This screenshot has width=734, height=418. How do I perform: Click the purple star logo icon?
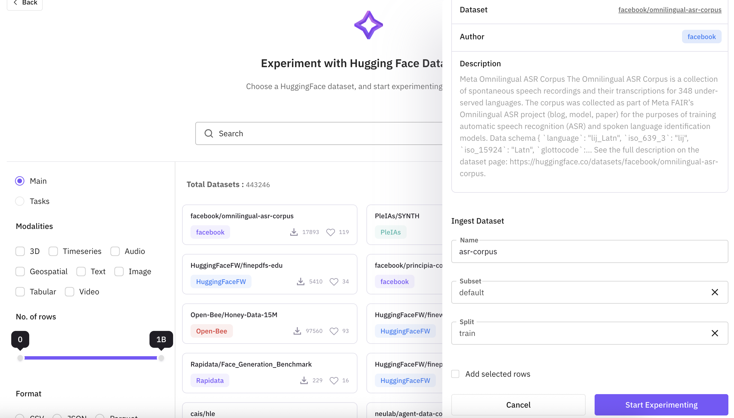pos(368,25)
